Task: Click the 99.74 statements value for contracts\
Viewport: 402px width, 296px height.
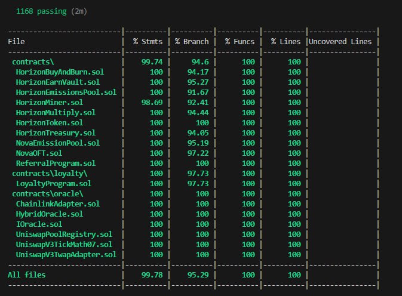Action: (152, 61)
